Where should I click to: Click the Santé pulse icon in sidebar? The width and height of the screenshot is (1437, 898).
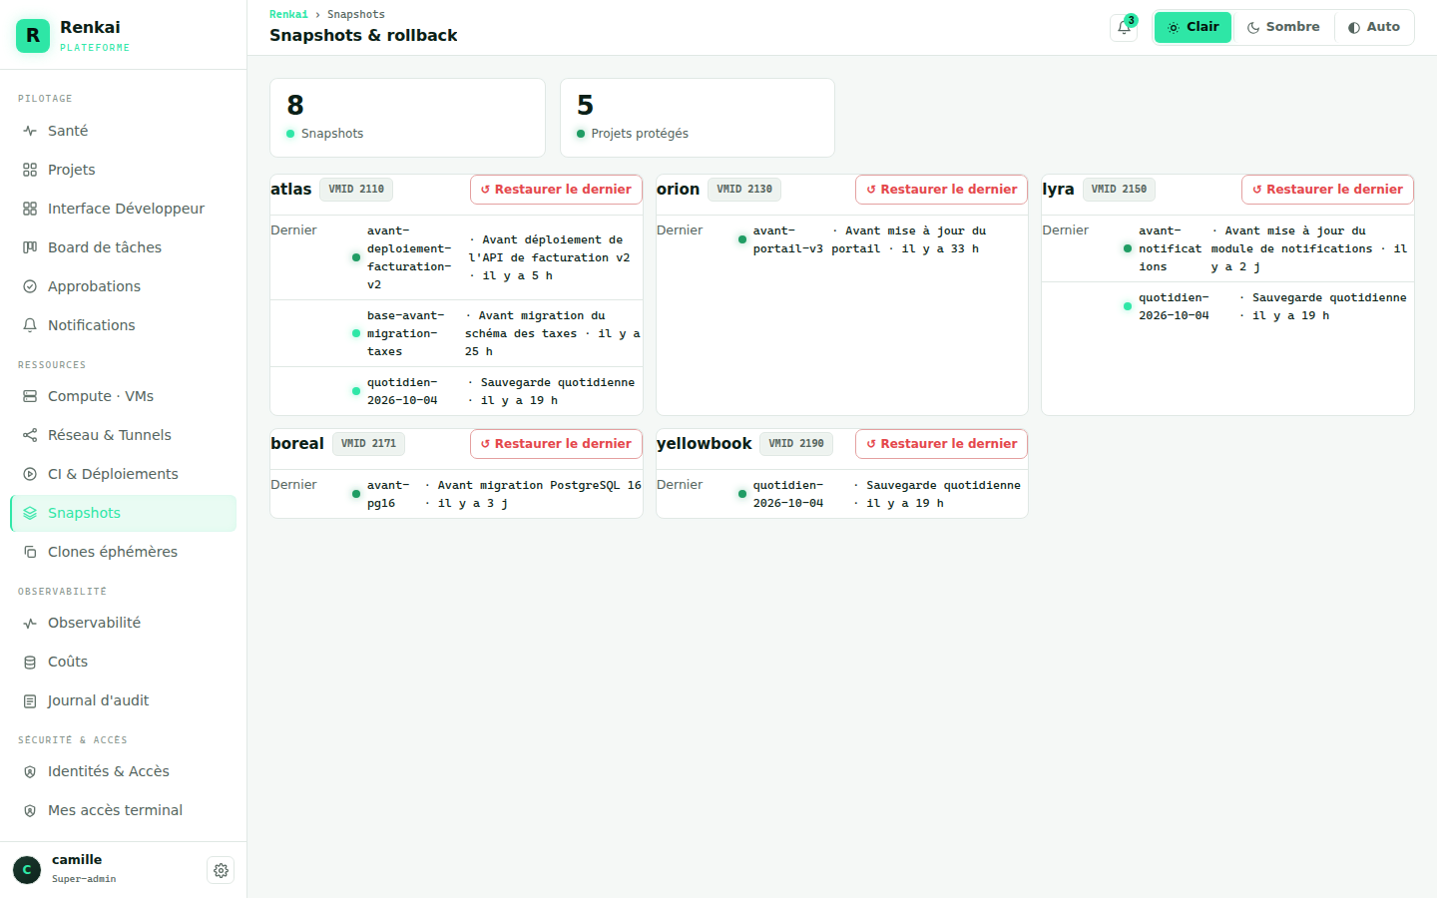pos(30,131)
